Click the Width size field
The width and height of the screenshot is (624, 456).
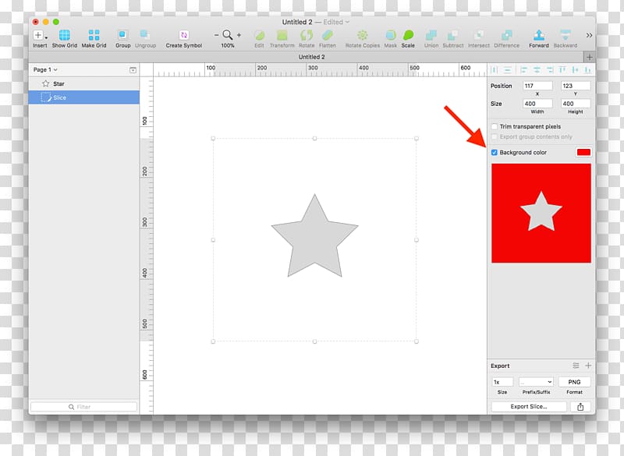537,104
